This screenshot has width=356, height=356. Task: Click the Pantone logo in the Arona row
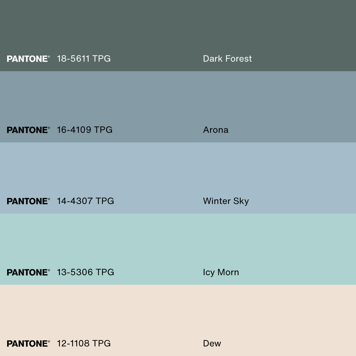coord(28,130)
